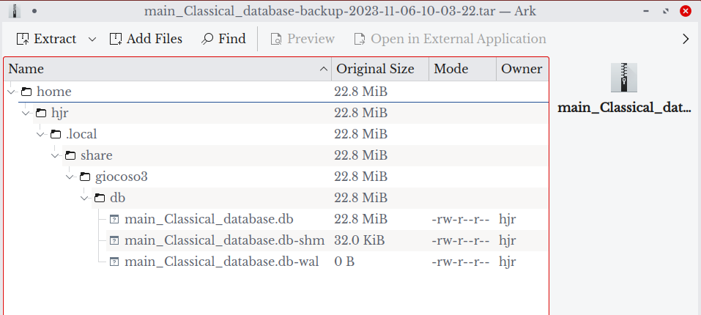The image size is (701, 315).
Task: Click the archive zip icon in info panel
Action: click(x=624, y=78)
